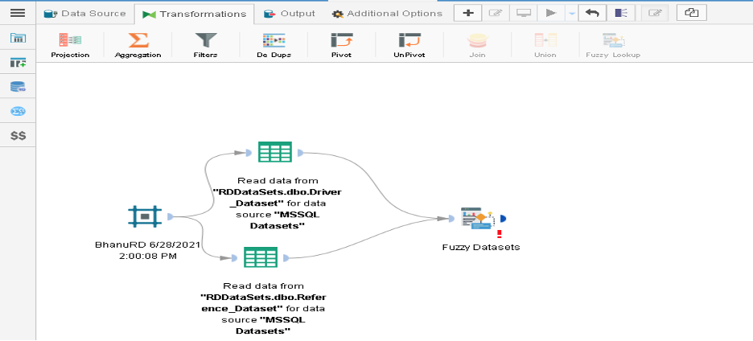Select the Fuzzy Datasets node icon

point(477,219)
